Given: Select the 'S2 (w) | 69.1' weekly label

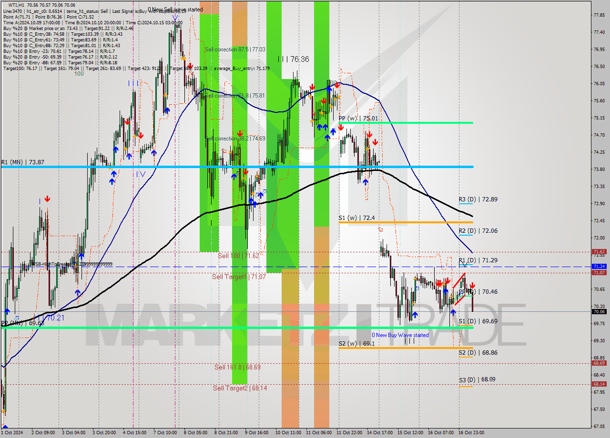Looking at the screenshot, I should [356, 343].
